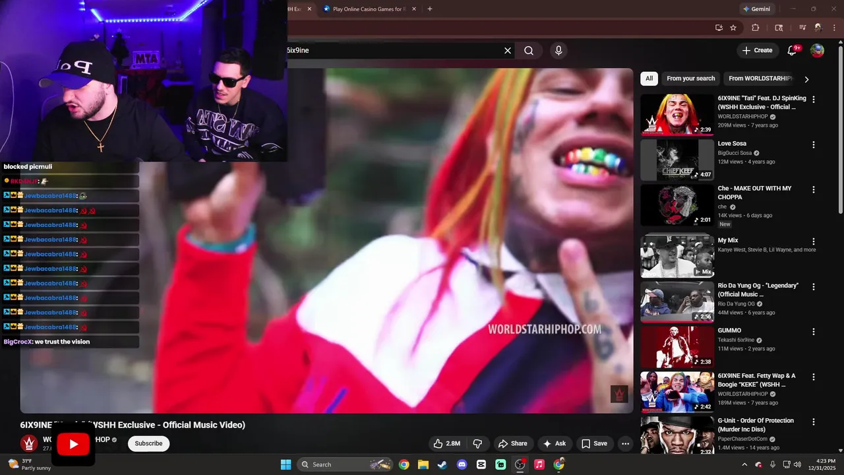Dislike the video with thumbs down
Screen dimensions: 844x475
pos(478,443)
